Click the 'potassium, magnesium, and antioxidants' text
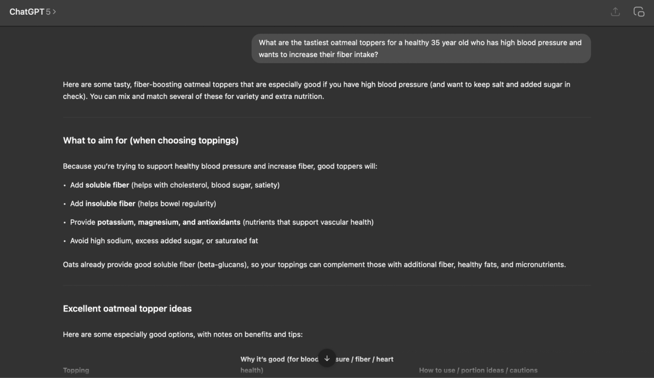This screenshot has height=378, width=654. coord(168,222)
